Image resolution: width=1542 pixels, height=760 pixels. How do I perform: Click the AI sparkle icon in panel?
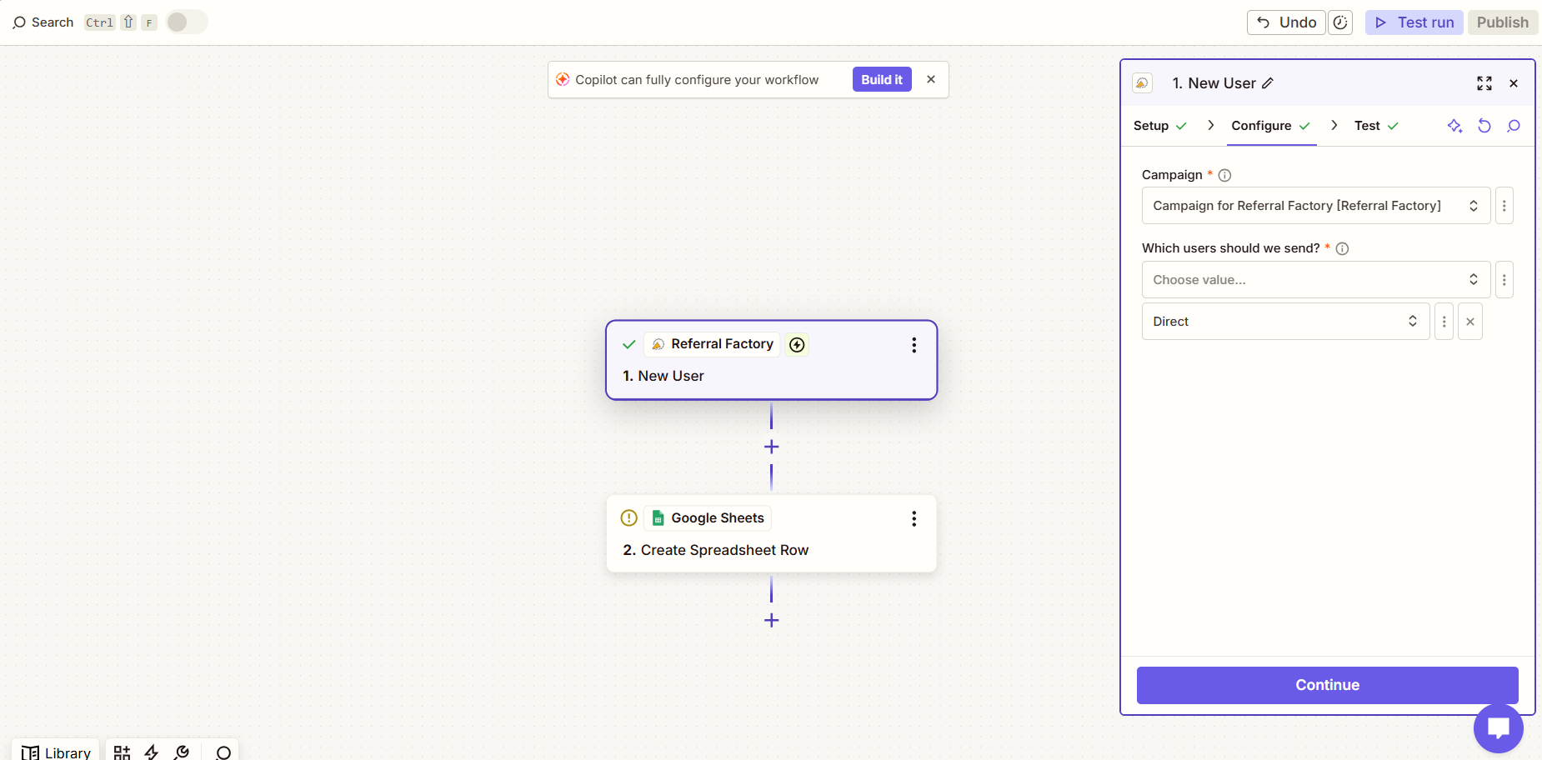point(1454,126)
